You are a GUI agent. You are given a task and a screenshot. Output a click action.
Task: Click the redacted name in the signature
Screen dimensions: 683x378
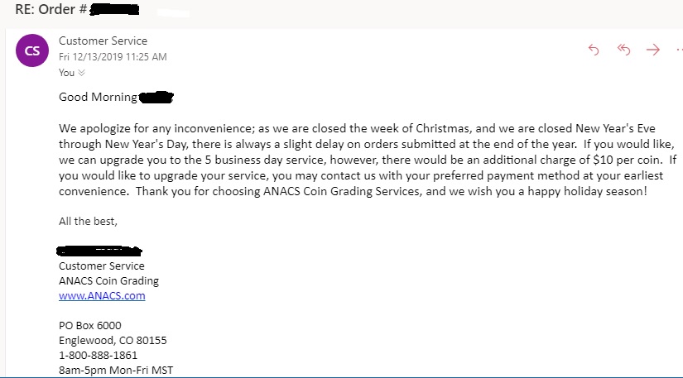(x=99, y=250)
